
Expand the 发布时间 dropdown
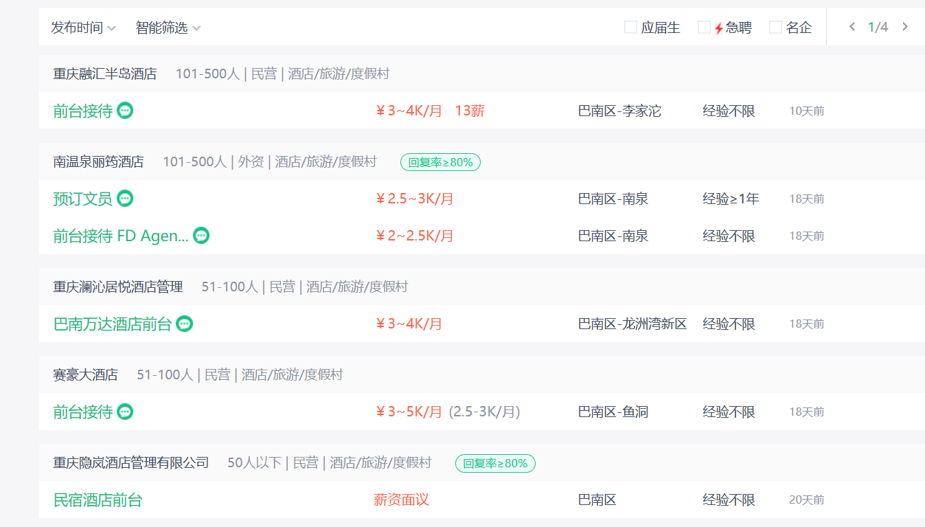(83, 27)
